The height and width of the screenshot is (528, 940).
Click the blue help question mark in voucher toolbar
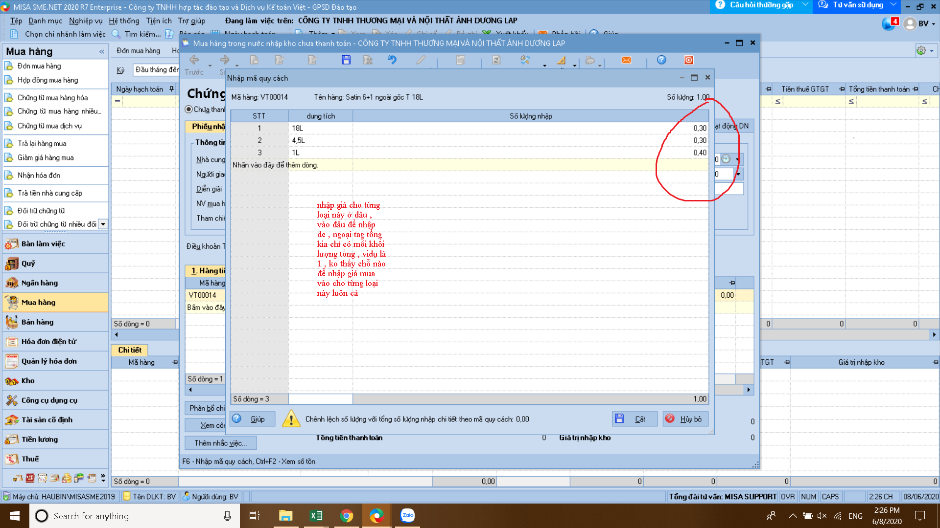click(x=661, y=60)
